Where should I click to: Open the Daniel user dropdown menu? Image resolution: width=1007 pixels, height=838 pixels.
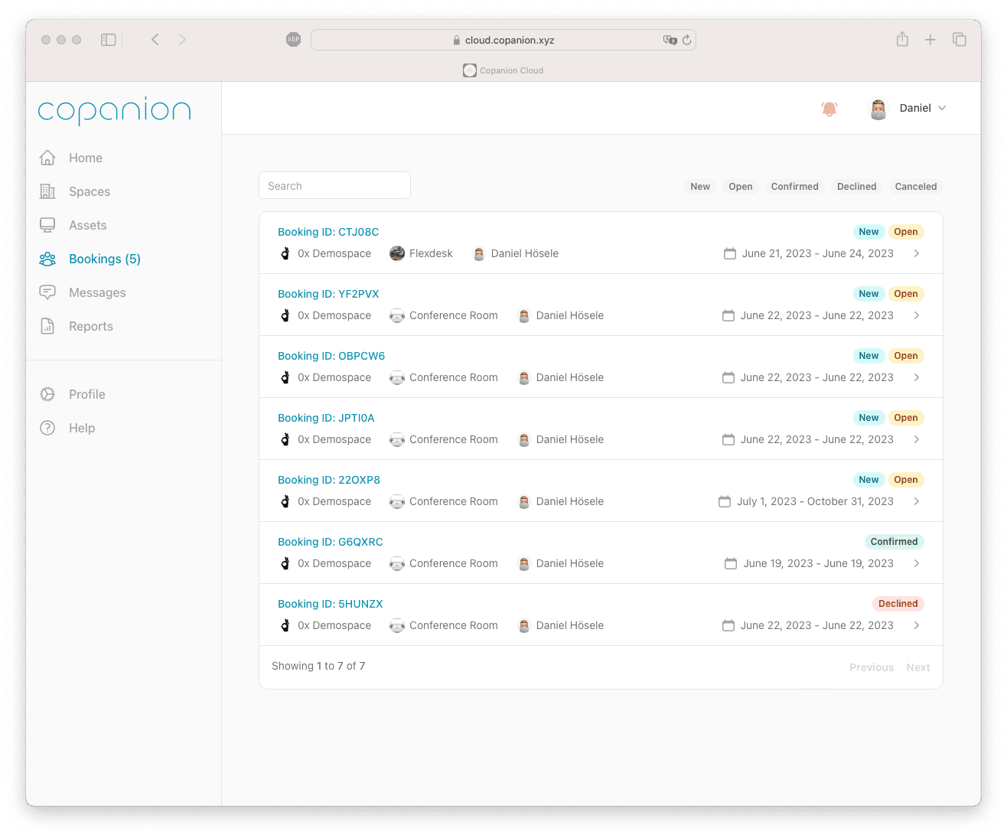click(x=909, y=108)
